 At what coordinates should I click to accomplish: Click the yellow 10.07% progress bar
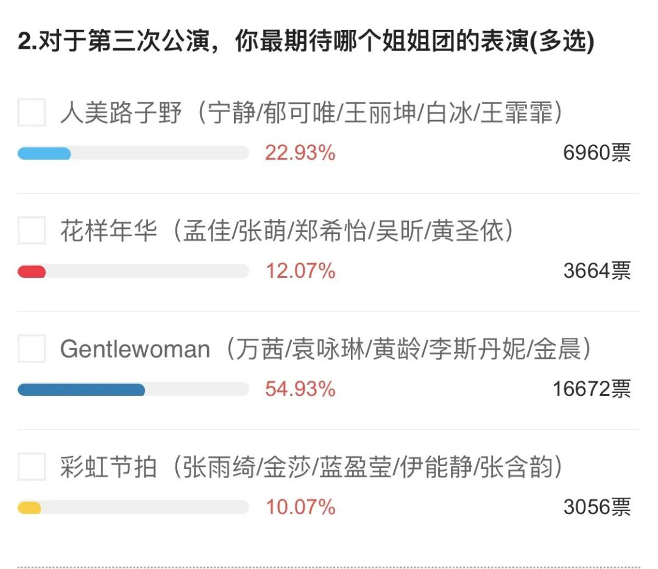(x=133, y=507)
